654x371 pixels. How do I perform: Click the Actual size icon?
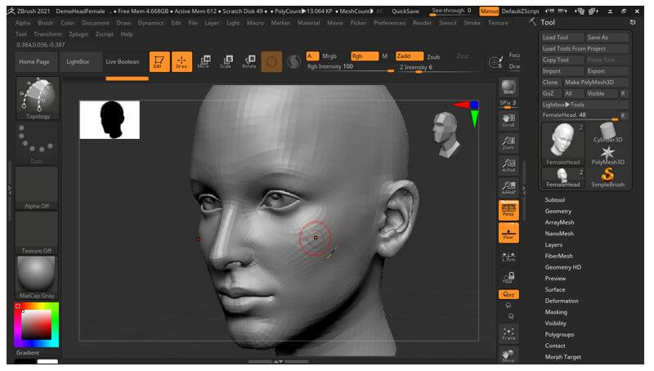tap(508, 165)
